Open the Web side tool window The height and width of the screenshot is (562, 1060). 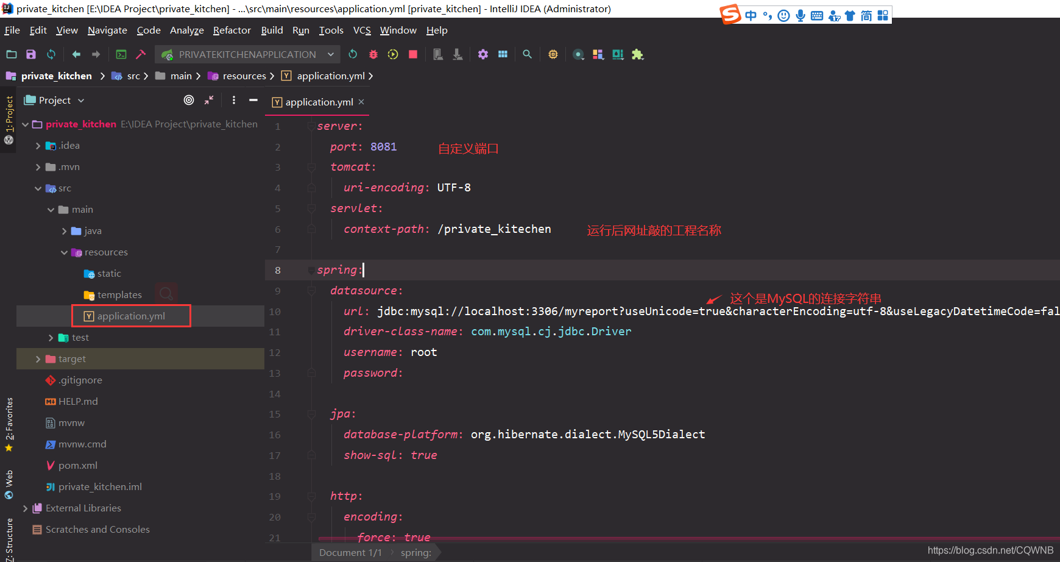(x=9, y=485)
